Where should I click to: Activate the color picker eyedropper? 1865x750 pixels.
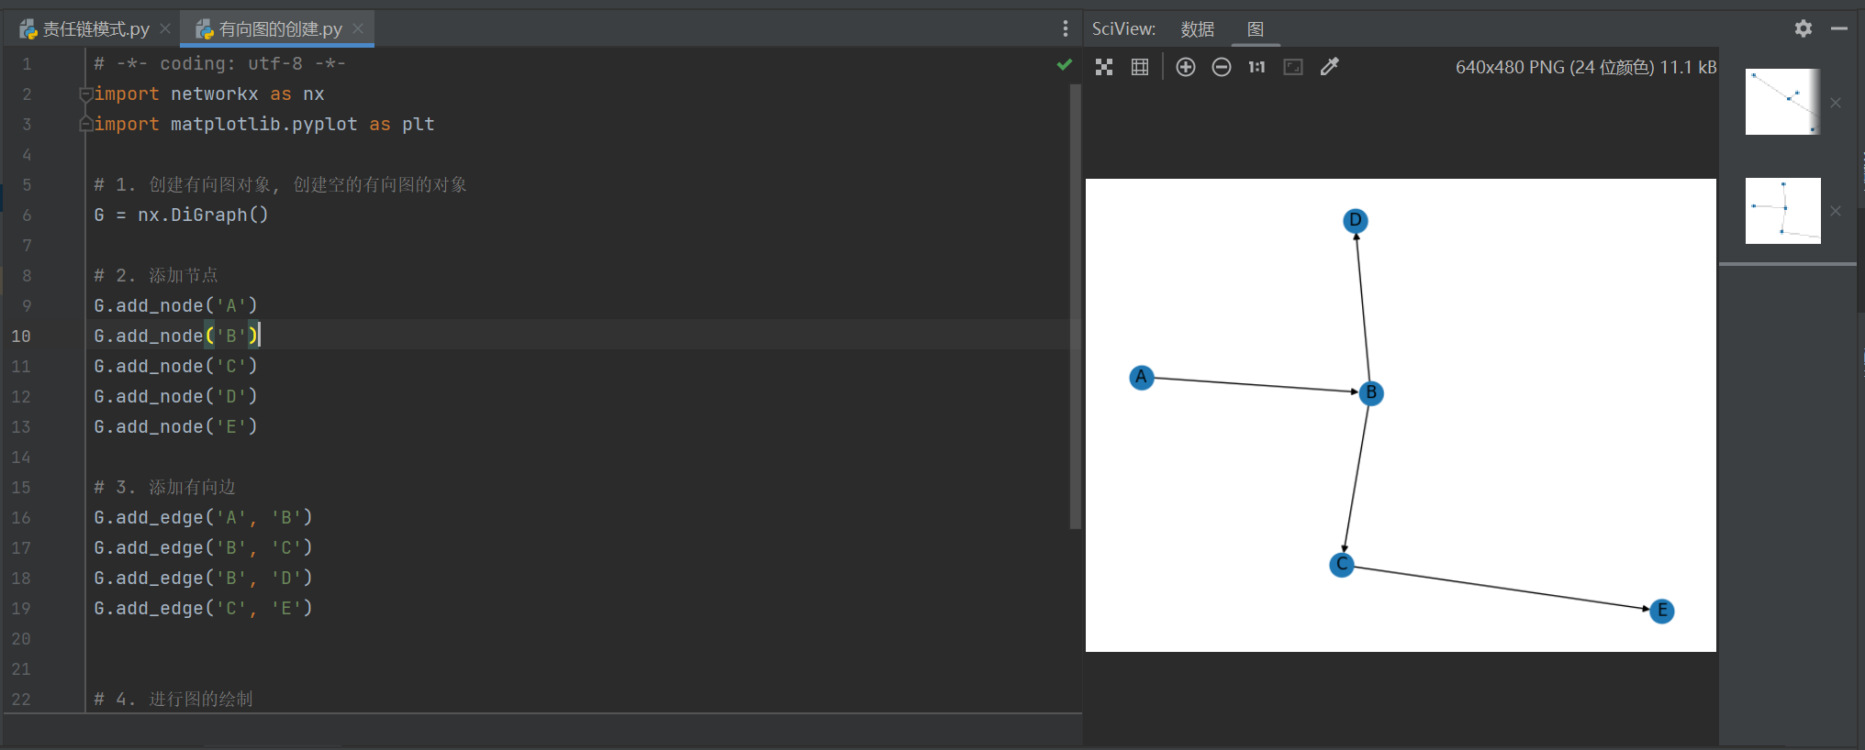(x=1329, y=67)
